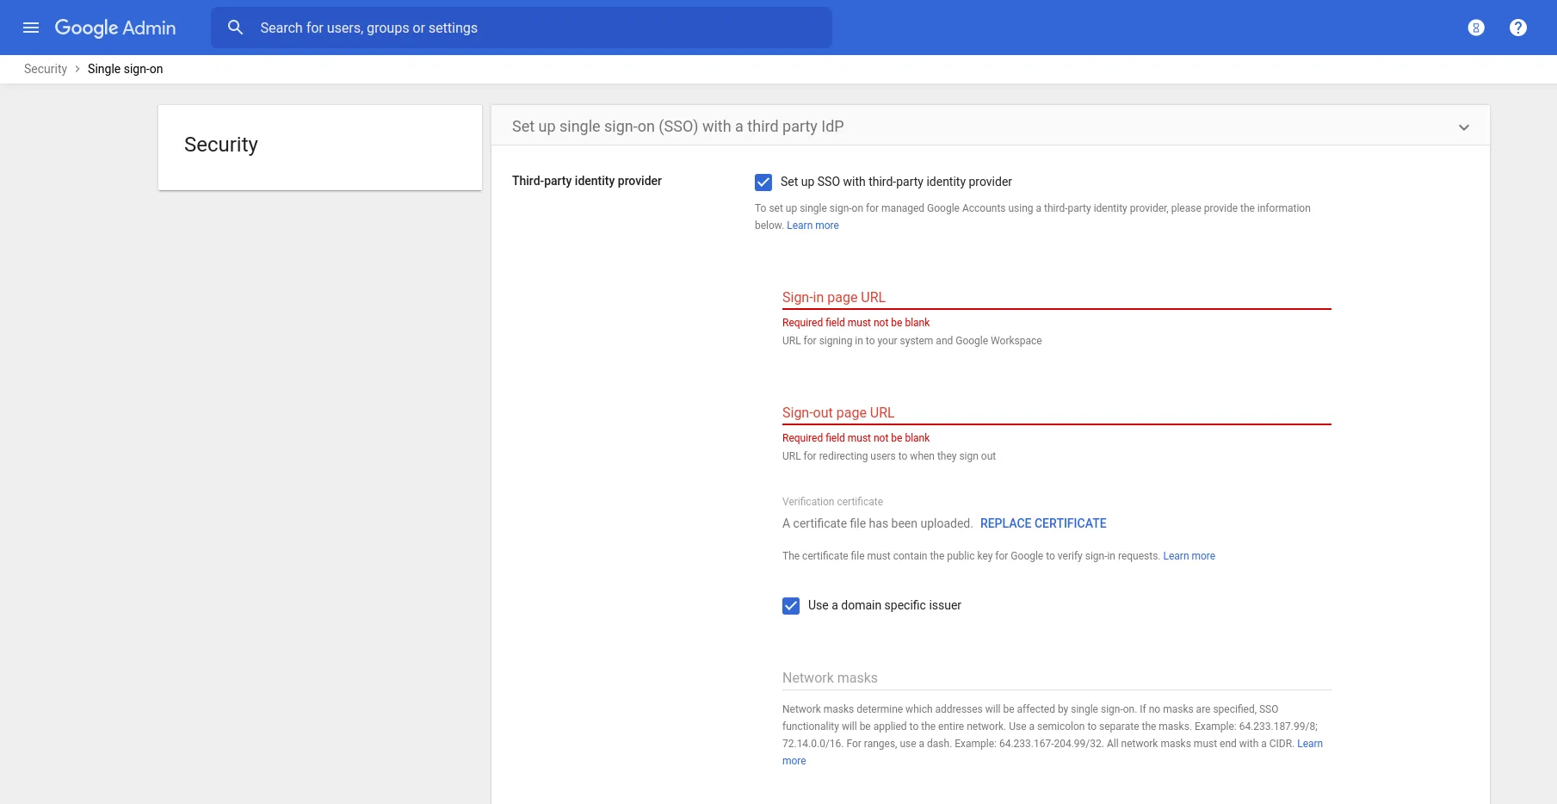Click the search magnifier icon
The height and width of the screenshot is (804, 1557).
235,27
